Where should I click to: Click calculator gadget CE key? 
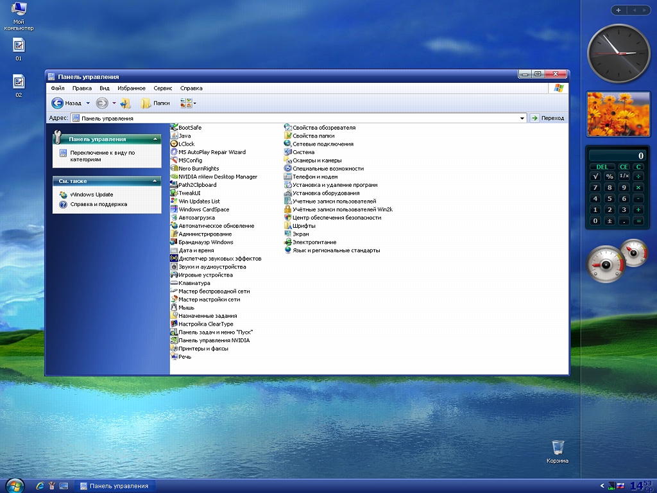(624, 166)
